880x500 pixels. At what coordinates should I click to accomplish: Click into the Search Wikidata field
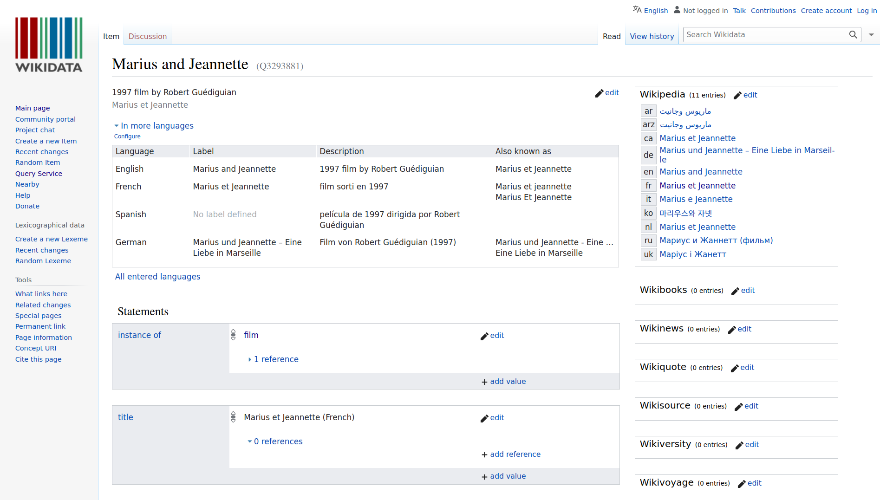click(764, 35)
